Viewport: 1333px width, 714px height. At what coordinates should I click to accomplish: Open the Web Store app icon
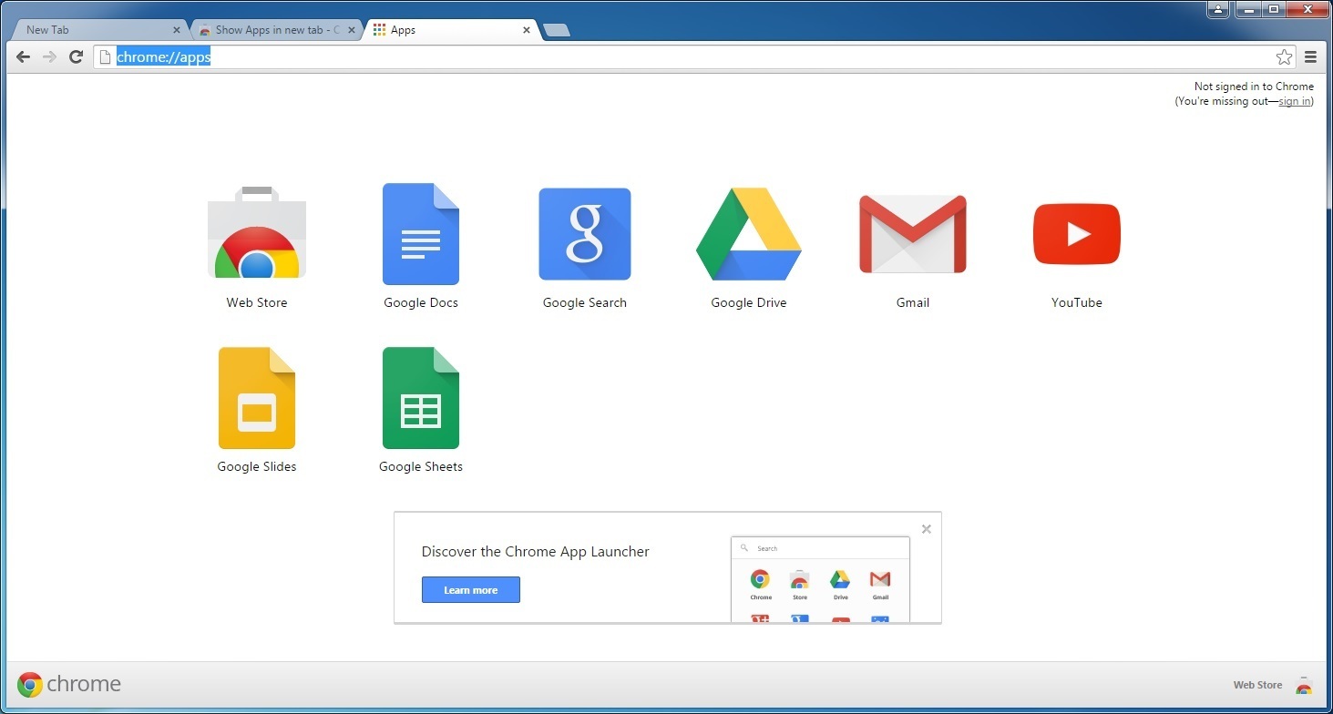click(257, 233)
